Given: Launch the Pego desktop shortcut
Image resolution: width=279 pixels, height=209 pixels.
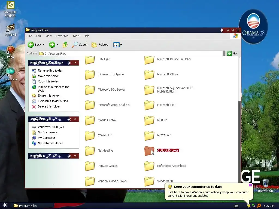Looking at the screenshot, I should (x=10, y=52).
